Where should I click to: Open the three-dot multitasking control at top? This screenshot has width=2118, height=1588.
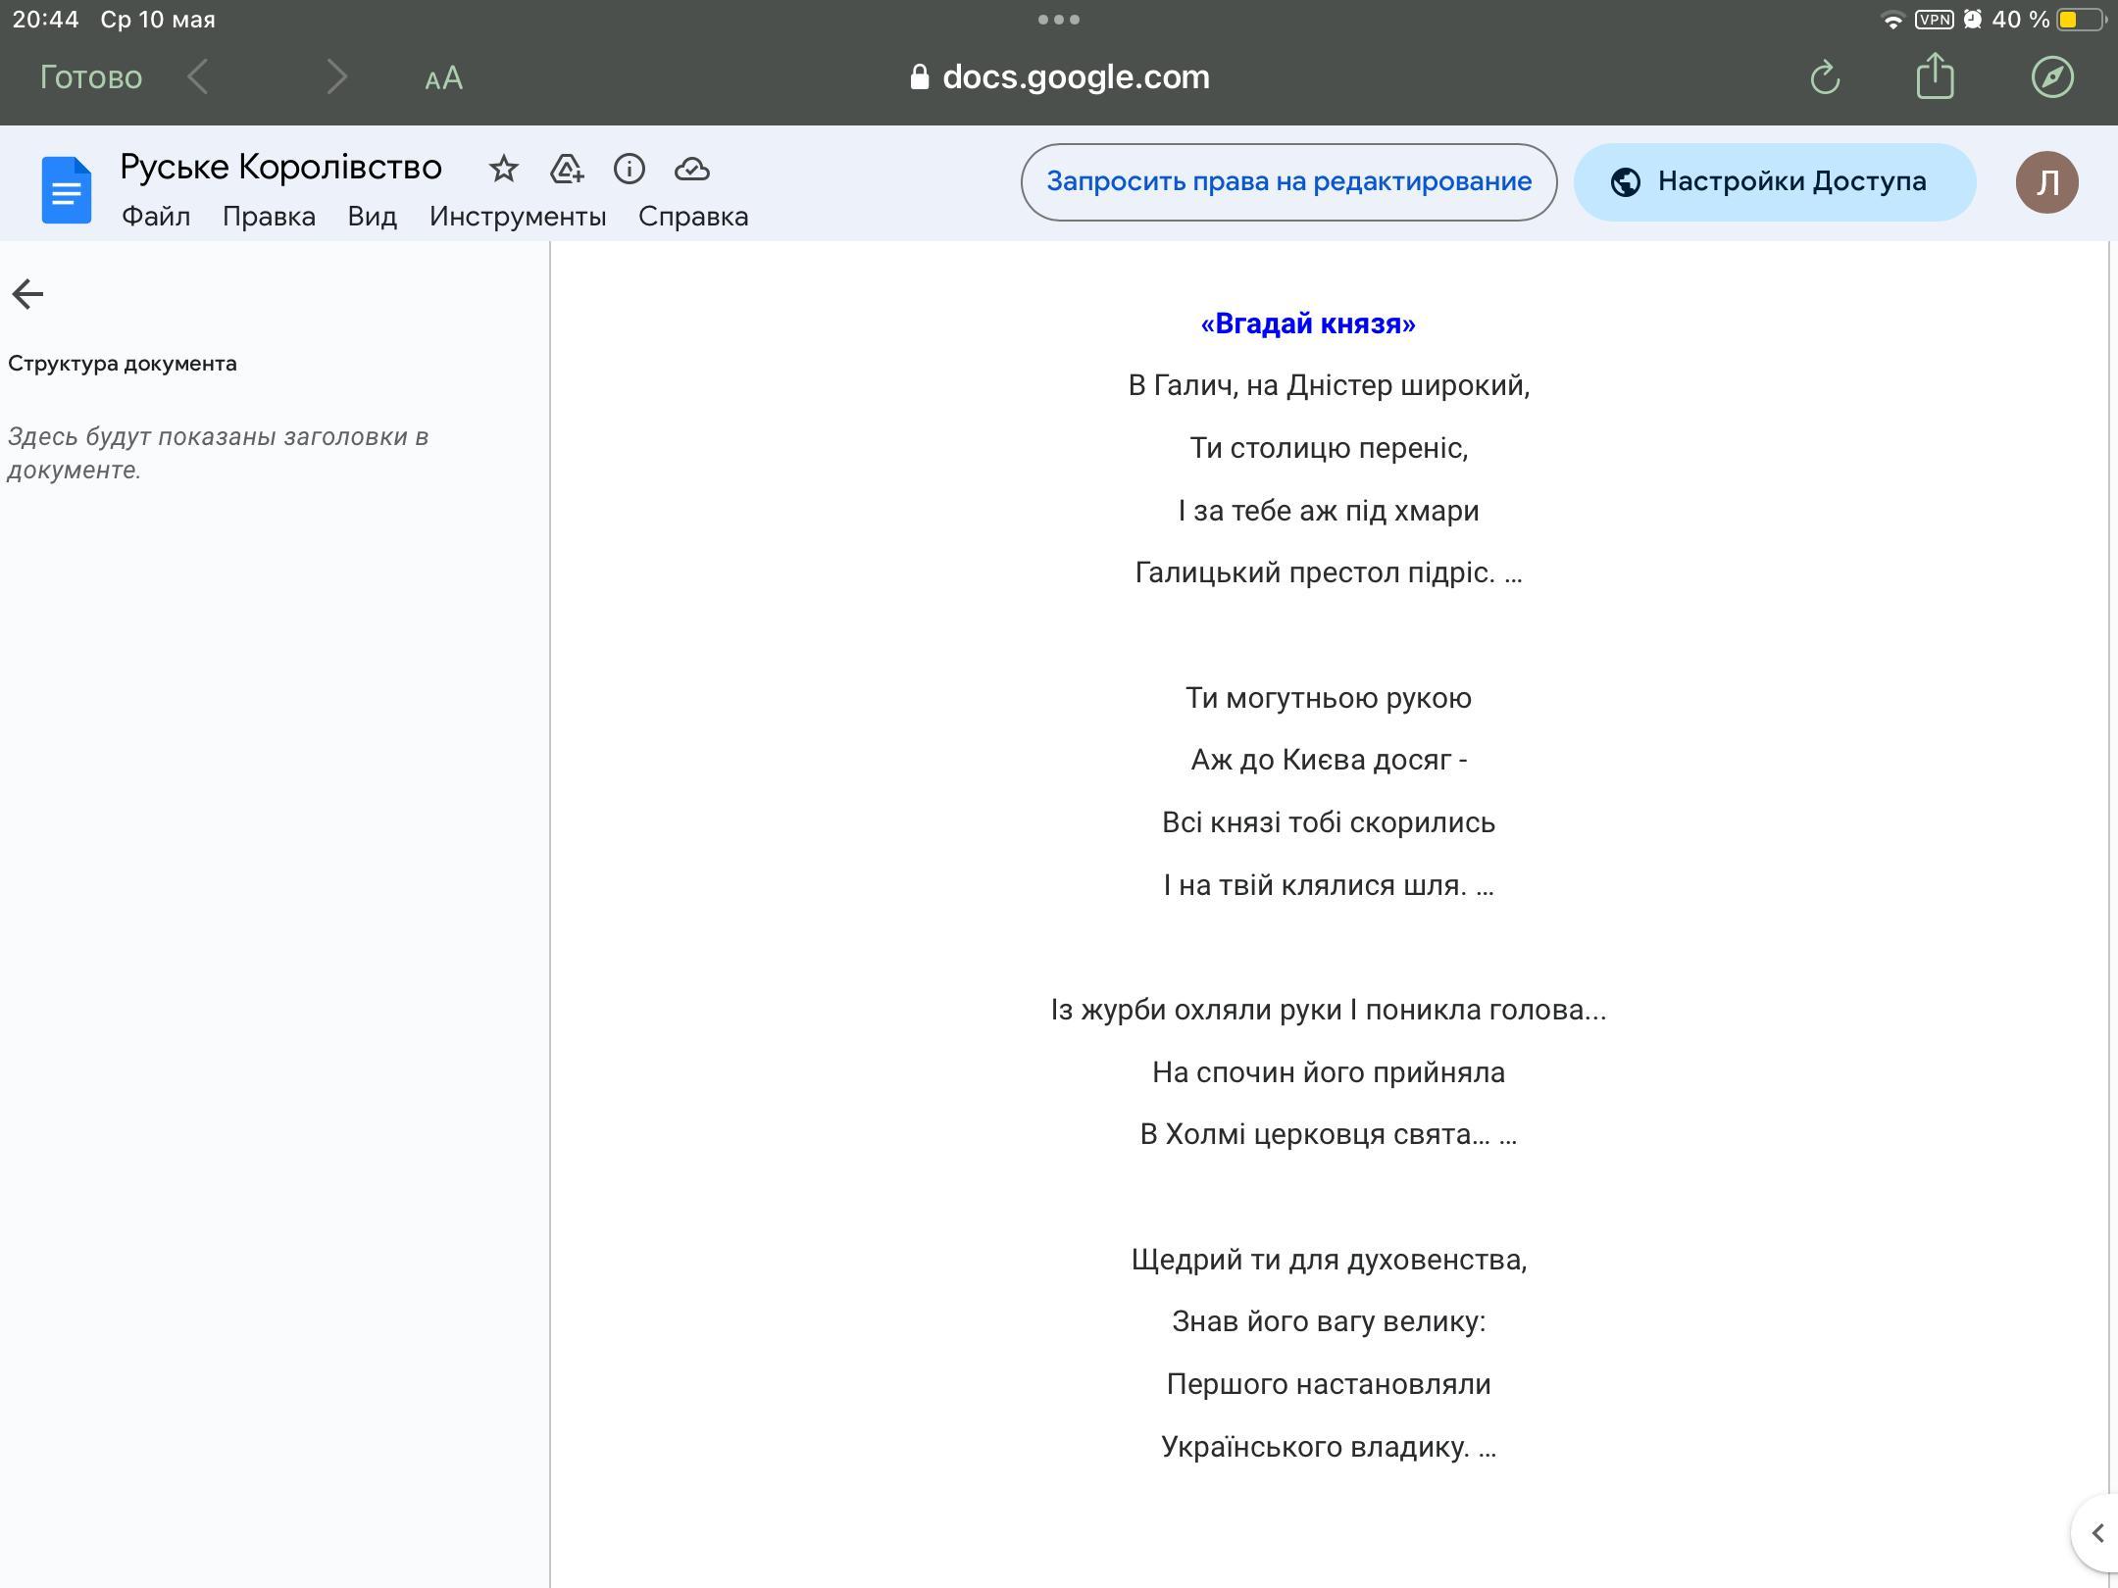point(1059,19)
